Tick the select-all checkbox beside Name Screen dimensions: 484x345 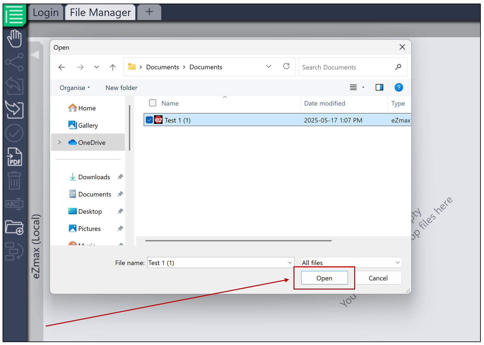point(153,103)
